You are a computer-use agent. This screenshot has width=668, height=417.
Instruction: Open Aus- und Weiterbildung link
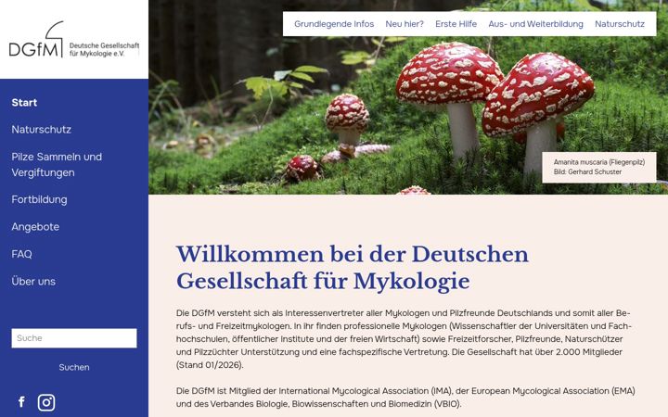(x=535, y=24)
